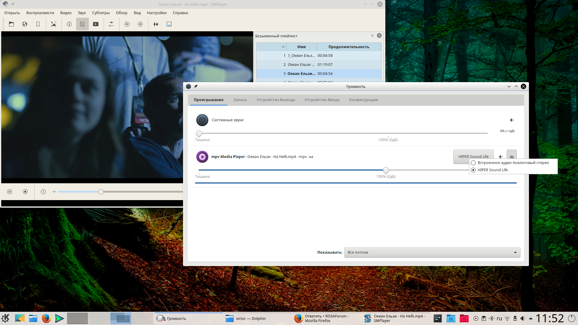Click the open URL globe icon

[25, 24]
